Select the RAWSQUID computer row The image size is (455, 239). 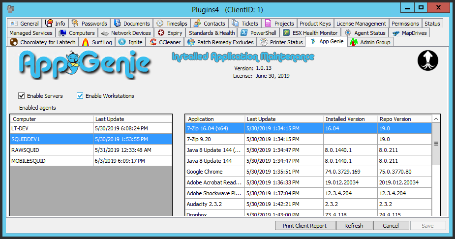(x=52, y=150)
